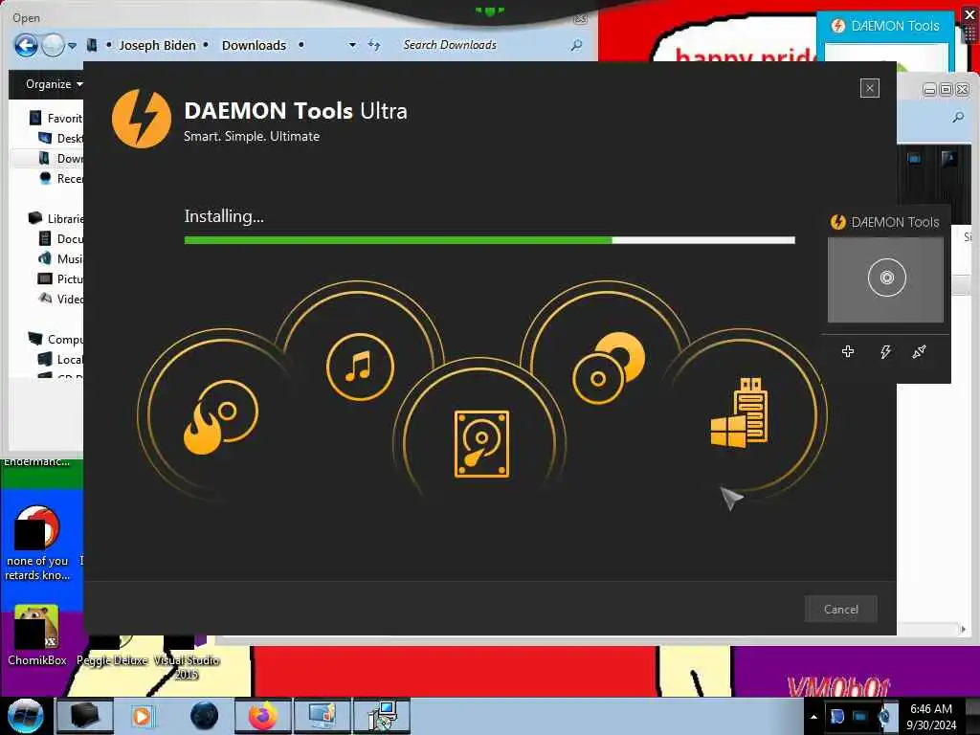Click the installation progress bar
The width and height of the screenshot is (980, 735).
[489, 240]
